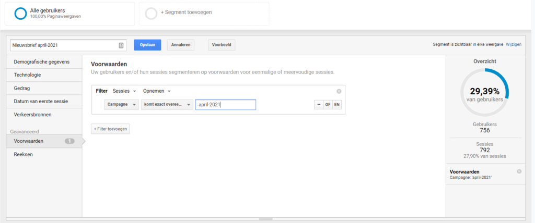Click the Alle gebruikers segment circle icon

click(x=20, y=13)
